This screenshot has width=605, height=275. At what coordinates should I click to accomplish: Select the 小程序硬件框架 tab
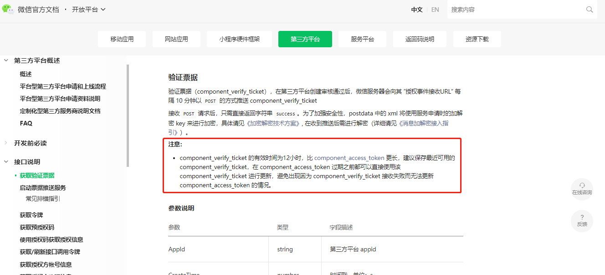point(240,39)
